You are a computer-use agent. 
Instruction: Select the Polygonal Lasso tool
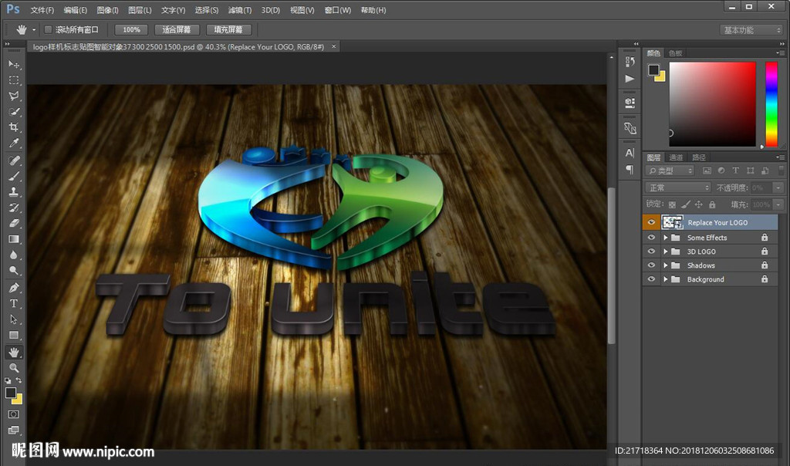pyautogui.click(x=14, y=96)
